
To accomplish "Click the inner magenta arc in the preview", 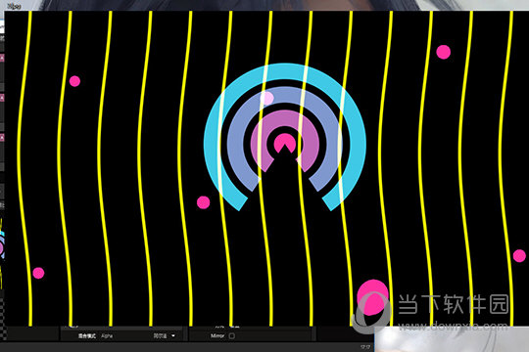I will pos(285,117).
